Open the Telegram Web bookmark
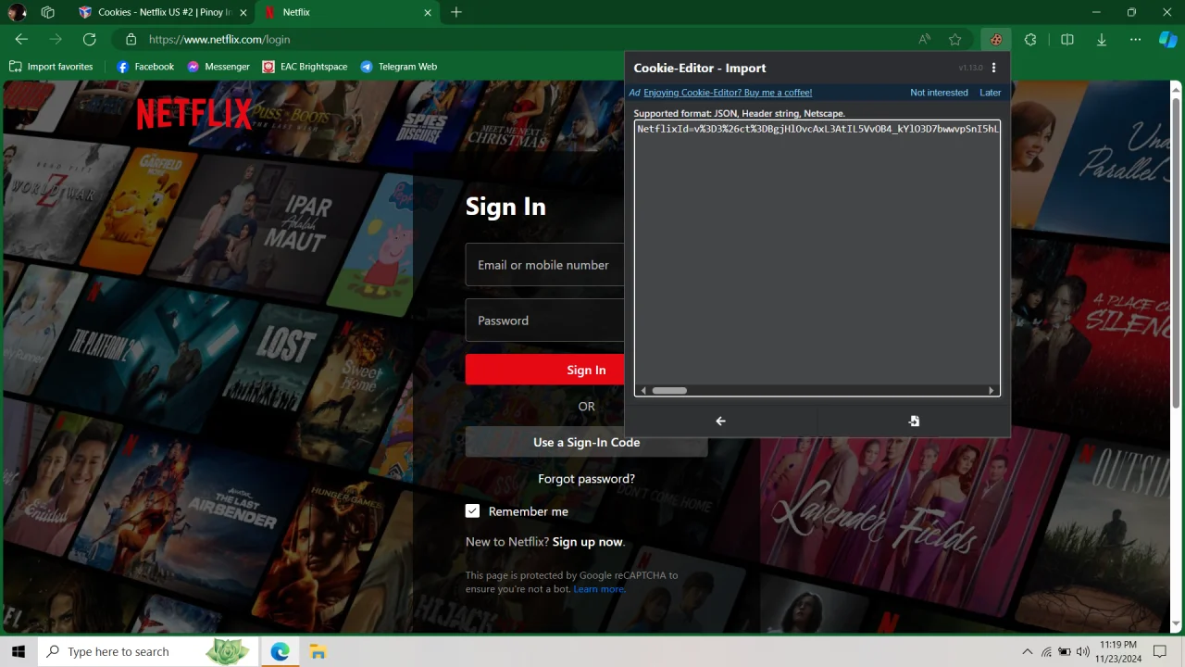The image size is (1185, 667). [x=398, y=67]
